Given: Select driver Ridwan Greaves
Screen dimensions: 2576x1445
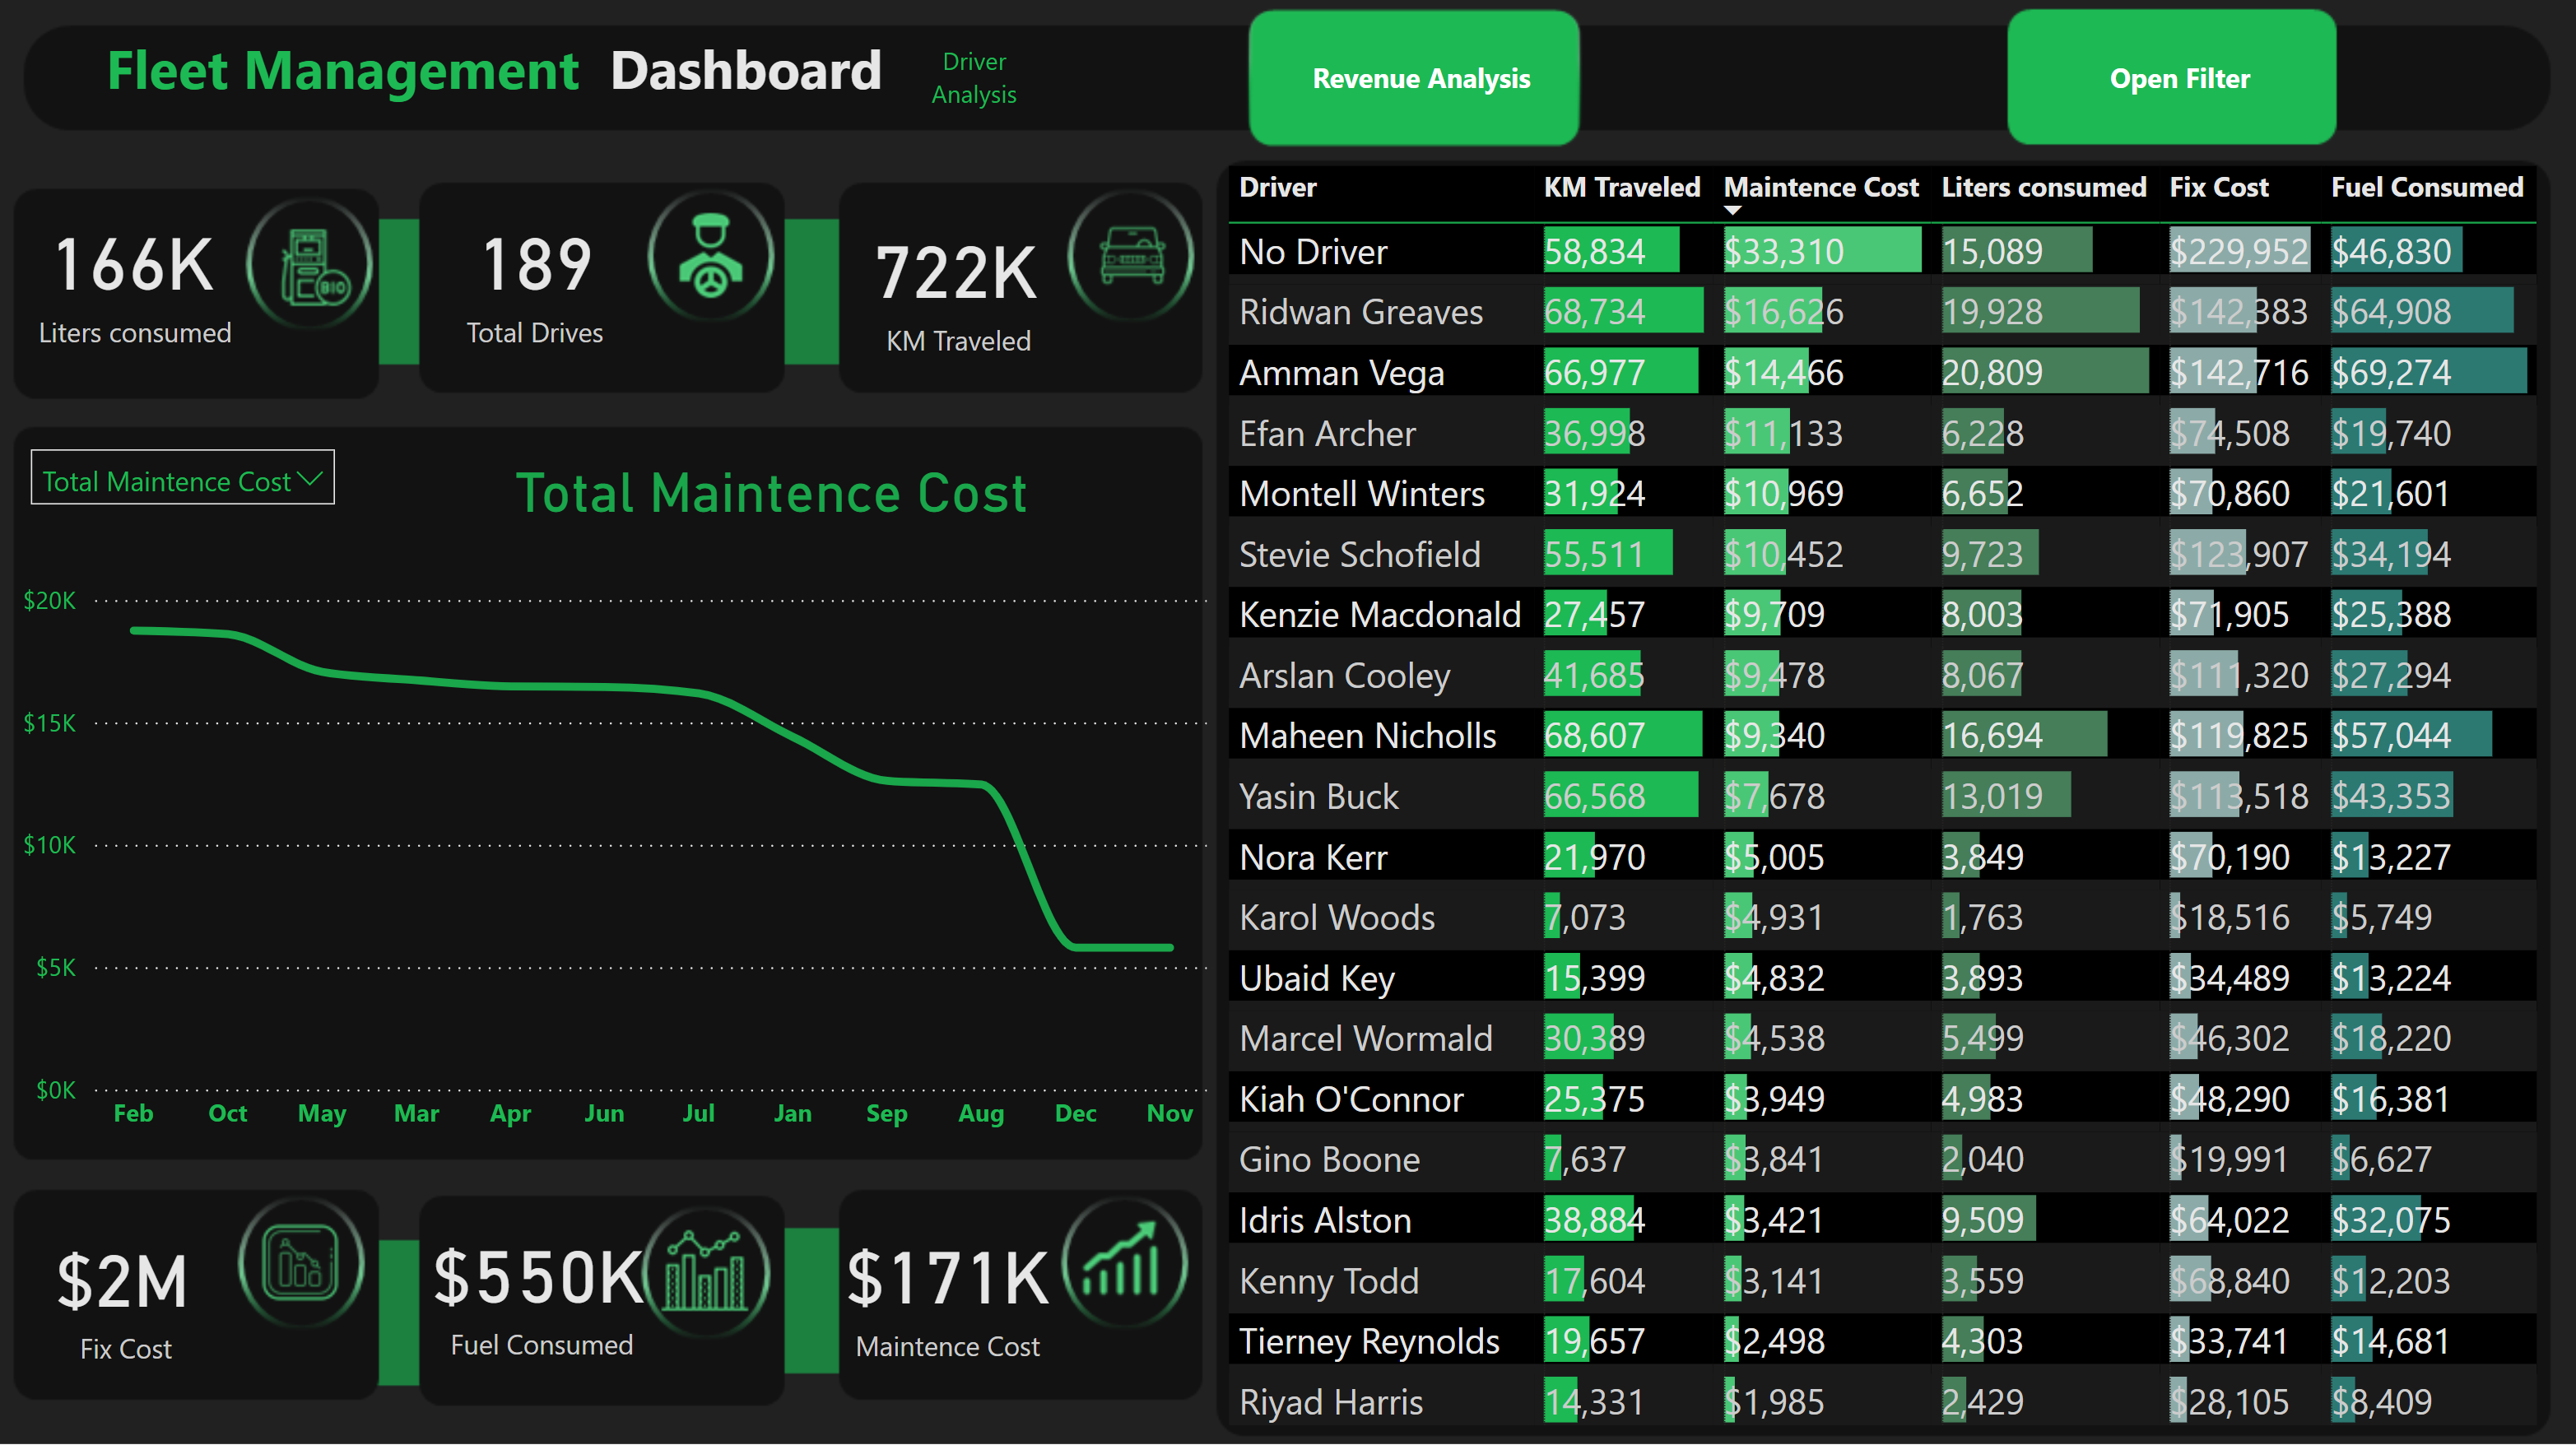Looking at the screenshot, I should click(x=1361, y=312).
